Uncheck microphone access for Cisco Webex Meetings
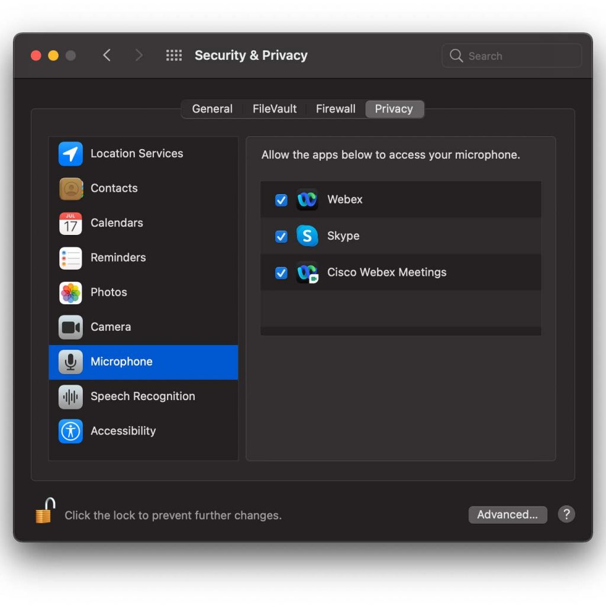606x606 pixels. coord(281,273)
